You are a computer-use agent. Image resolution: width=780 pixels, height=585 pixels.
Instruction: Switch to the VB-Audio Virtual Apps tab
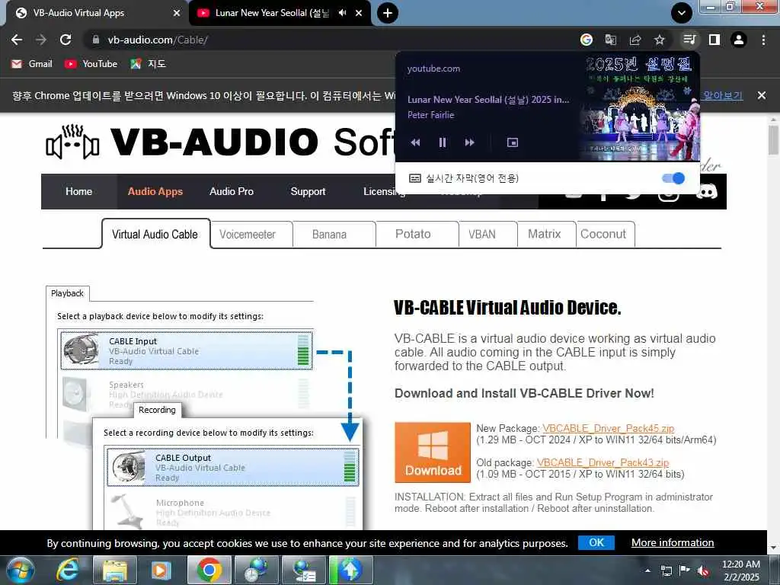(x=94, y=13)
